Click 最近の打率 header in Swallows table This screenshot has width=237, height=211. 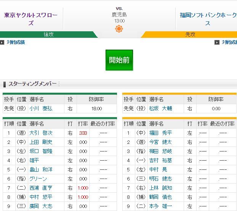click(x=103, y=124)
